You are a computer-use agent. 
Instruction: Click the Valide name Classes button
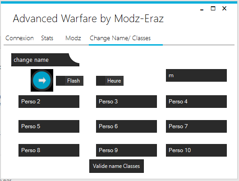point(117,166)
